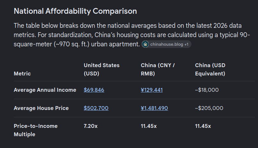Screen dimensions: 258x148
Task: Click the 7.20x US multiple value
Action: coord(91,126)
